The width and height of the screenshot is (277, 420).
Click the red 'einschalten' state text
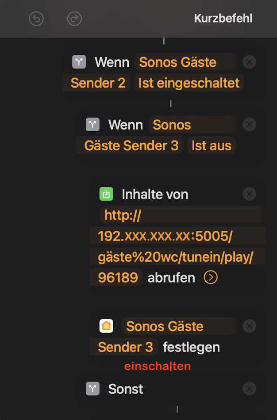pos(158,366)
